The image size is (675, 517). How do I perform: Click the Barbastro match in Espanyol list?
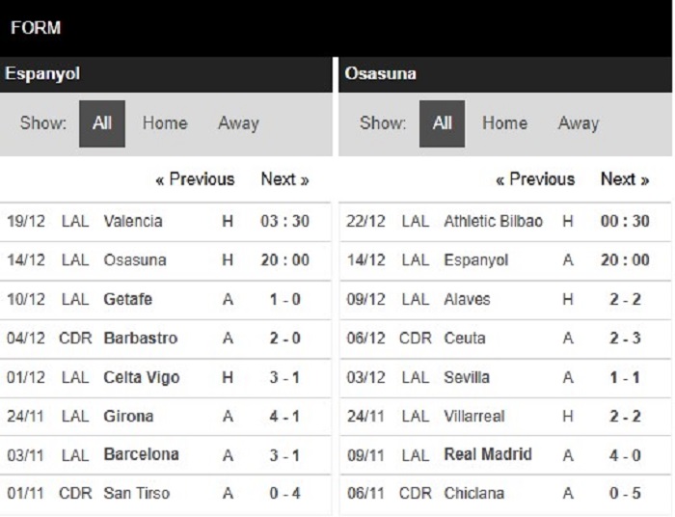tap(165, 339)
